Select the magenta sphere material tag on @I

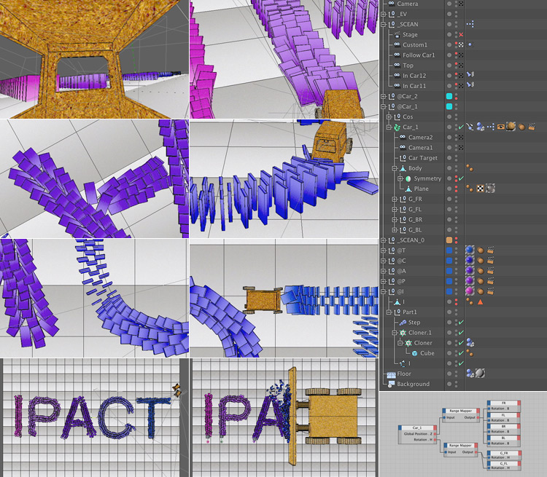[470, 291]
